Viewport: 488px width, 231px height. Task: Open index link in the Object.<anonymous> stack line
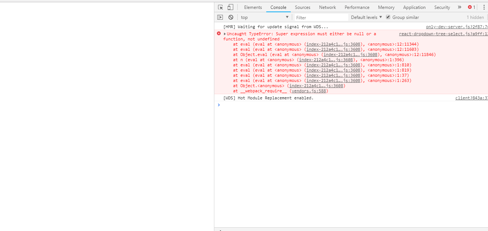316,86
